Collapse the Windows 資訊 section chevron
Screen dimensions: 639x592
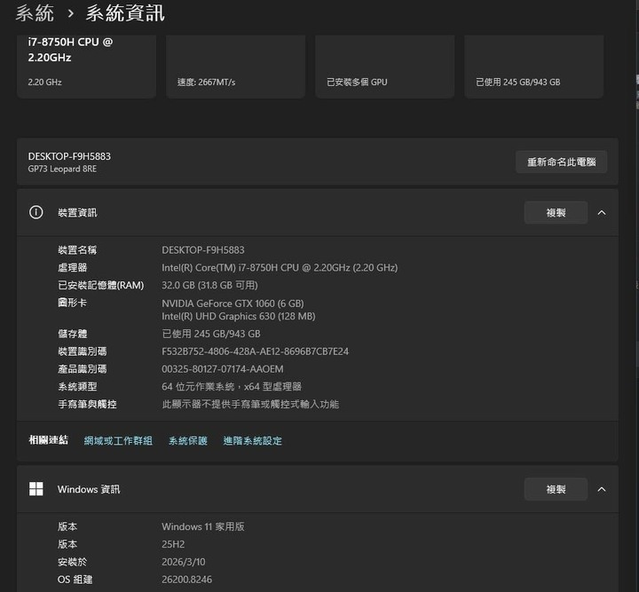click(x=602, y=489)
